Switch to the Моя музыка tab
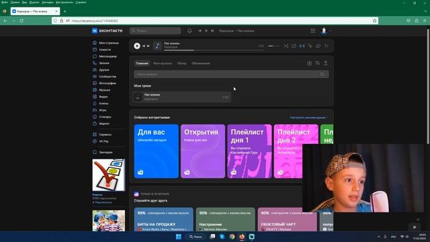 pyautogui.click(x=163, y=63)
